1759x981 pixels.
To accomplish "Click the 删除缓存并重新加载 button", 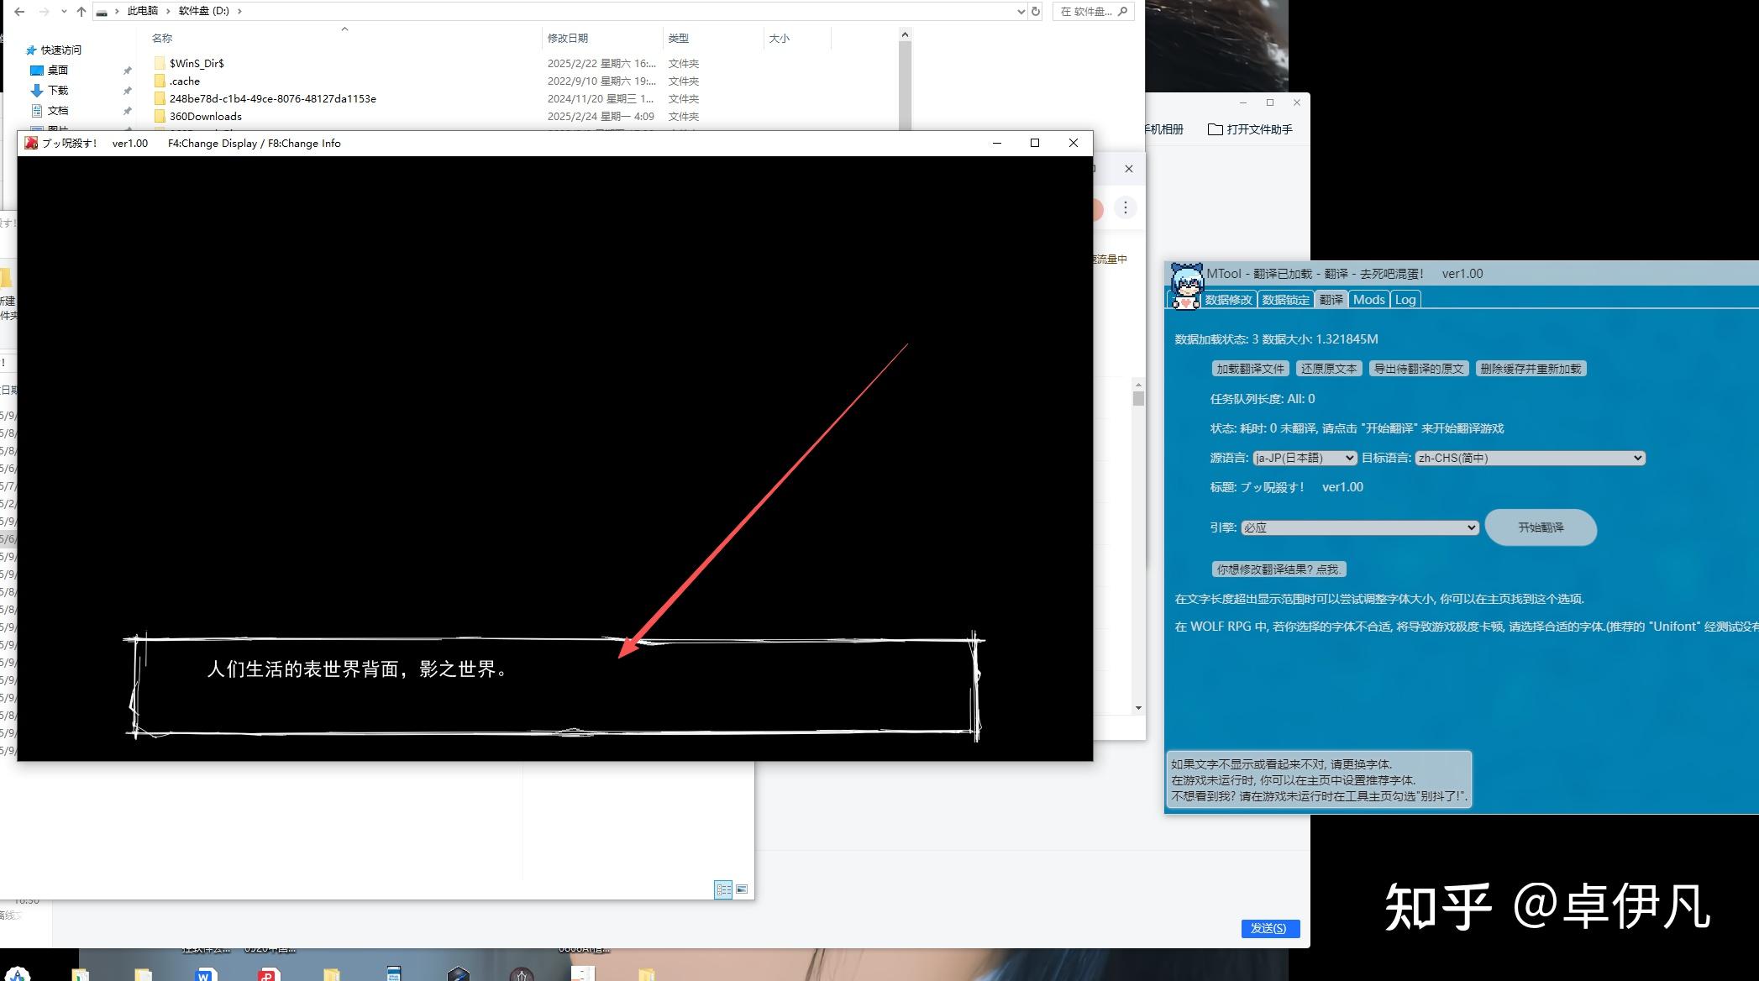I will click(1531, 369).
